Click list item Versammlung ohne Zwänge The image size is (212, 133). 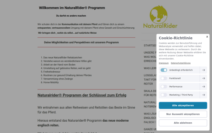(58, 79)
